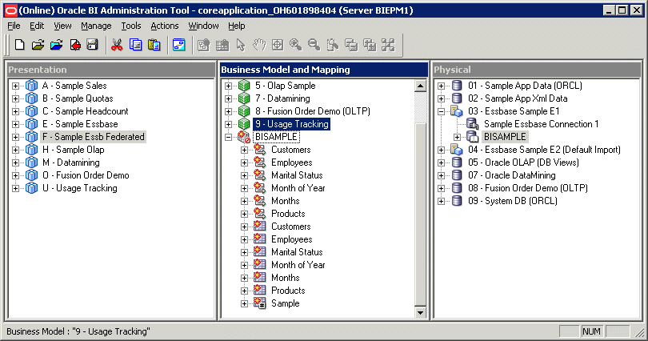Select Month of Year logical table row
Image resolution: width=648 pixels, height=341 pixels.
pos(298,265)
